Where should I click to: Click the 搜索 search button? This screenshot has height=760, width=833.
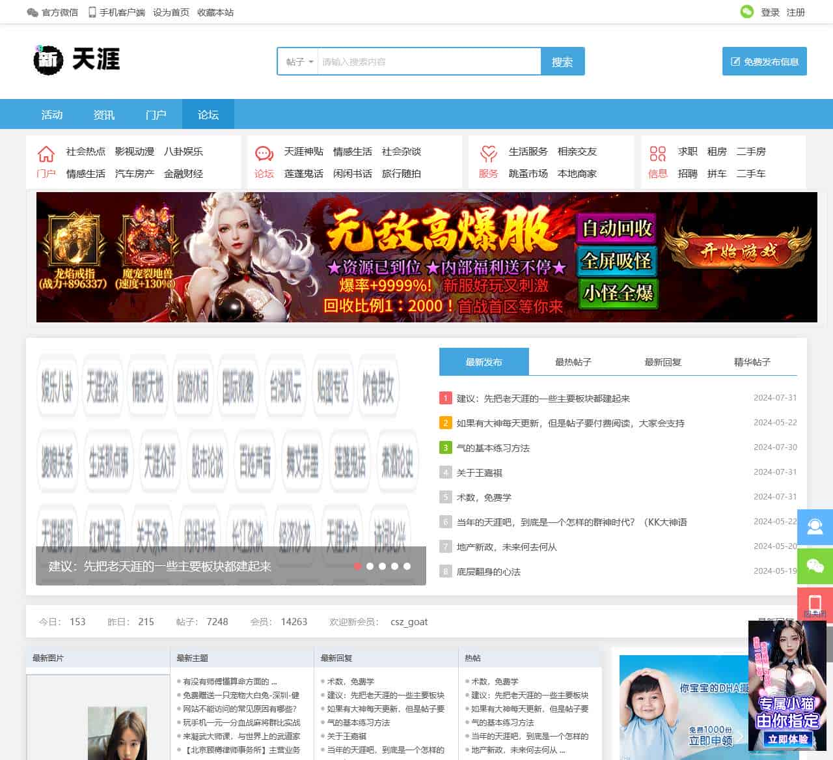click(x=562, y=62)
